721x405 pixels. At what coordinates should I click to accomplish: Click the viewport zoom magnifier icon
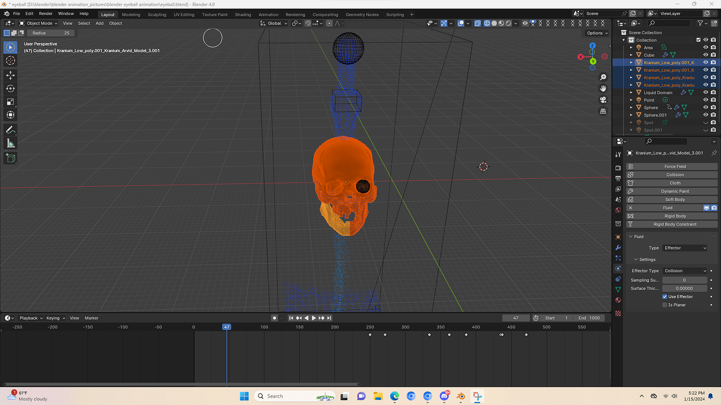click(603, 77)
